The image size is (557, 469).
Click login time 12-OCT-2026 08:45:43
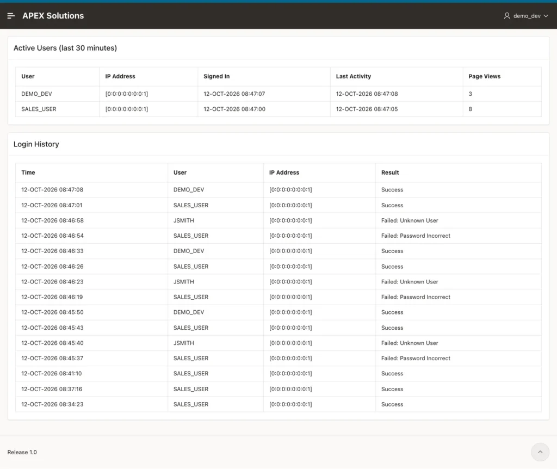(x=52, y=328)
